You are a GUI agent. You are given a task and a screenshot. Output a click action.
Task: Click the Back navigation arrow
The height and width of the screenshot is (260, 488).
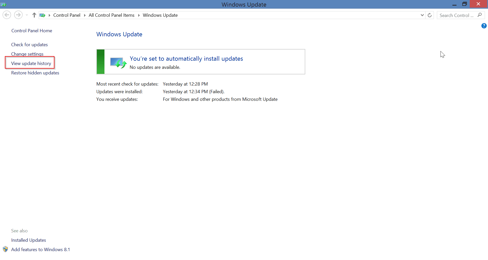[x=7, y=15]
